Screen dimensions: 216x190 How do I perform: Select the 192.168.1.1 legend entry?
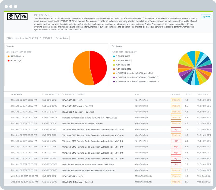(123, 56)
